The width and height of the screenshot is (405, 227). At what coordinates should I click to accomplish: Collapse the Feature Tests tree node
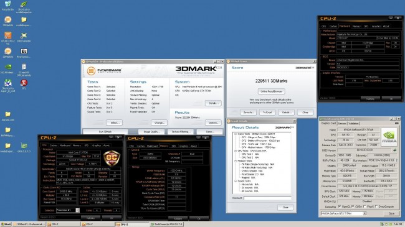pos(236,160)
